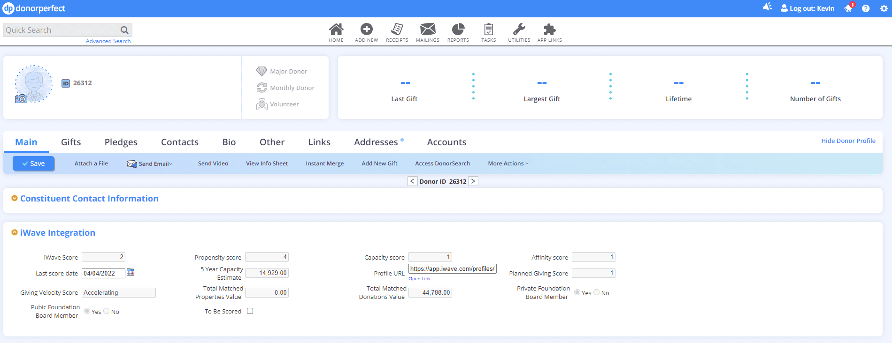Viewport: 892px width, 343px height.
Task: Click the Total Matched Donations Value field
Action: 430,292
